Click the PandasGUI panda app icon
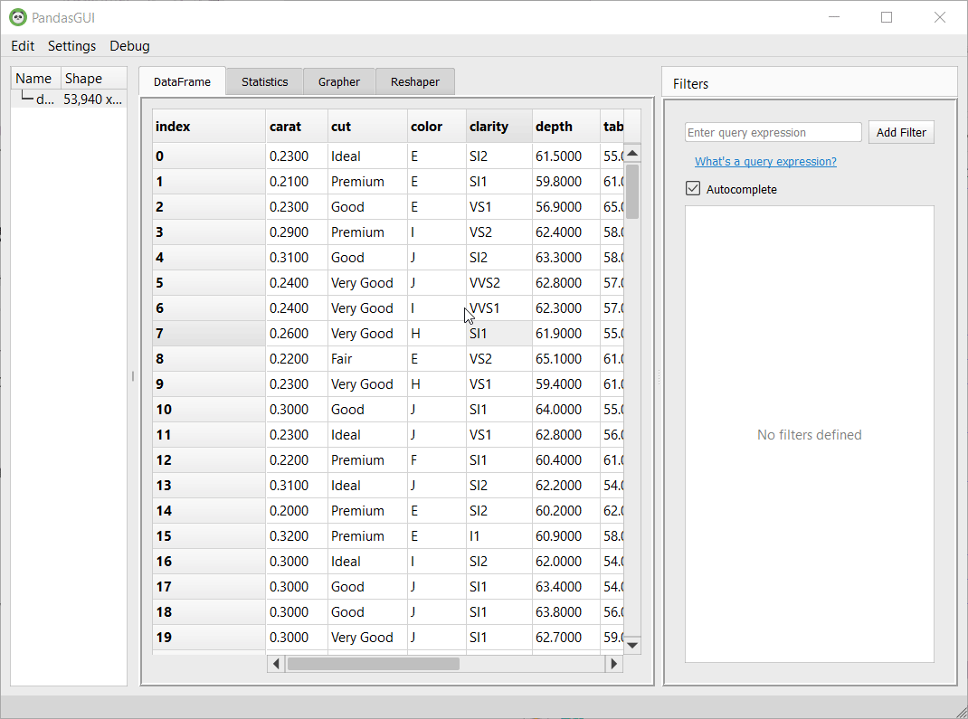This screenshot has height=719, width=968. 18,16
